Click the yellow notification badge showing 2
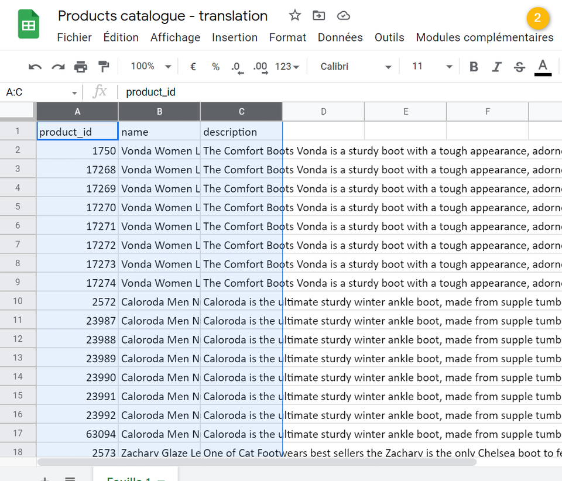 tap(537, 18)
